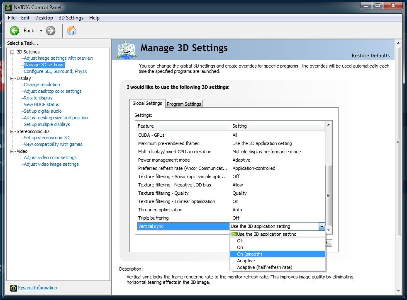Screen dimensions: 407x300
Task: Collapse the Display tree node
Action: 13,78
